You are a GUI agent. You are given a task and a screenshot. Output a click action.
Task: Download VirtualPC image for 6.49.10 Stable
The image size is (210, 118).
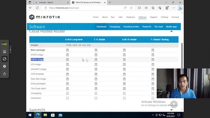pos(124,69)
